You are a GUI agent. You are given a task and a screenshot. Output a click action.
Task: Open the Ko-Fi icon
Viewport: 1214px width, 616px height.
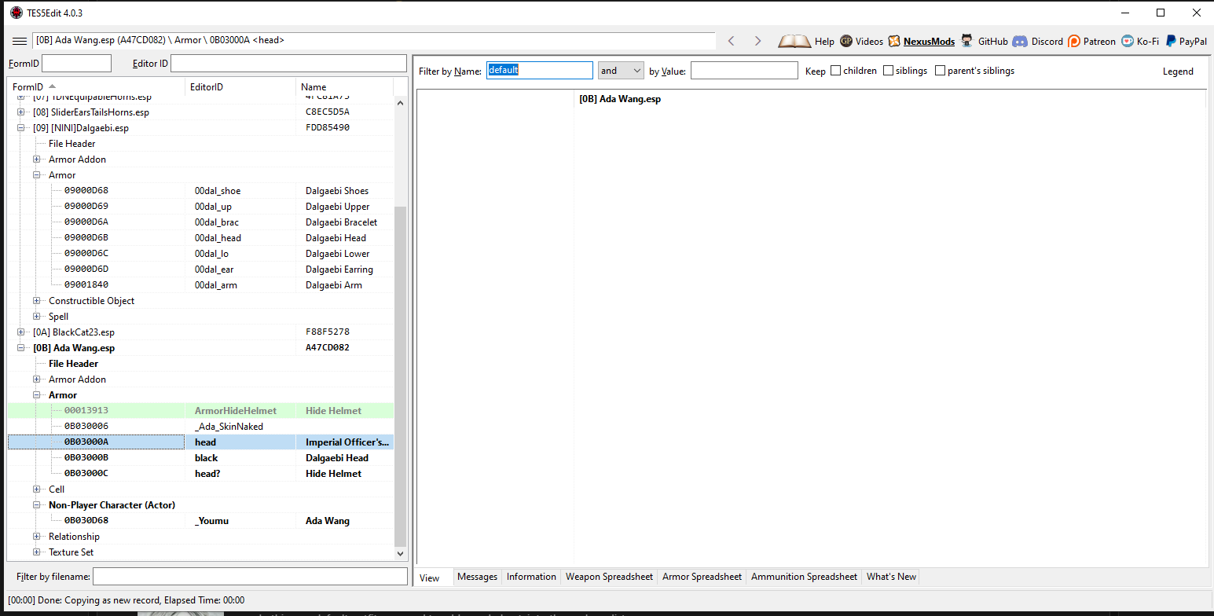(1128, 41)
